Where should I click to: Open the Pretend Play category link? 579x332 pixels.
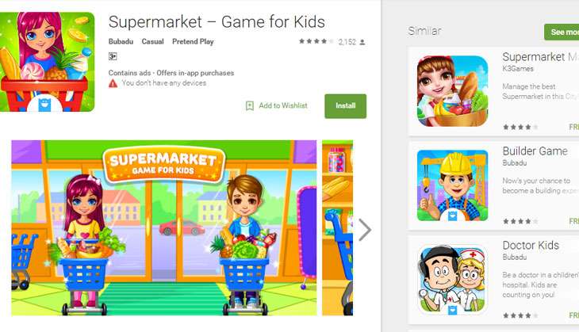click(193, 42)
